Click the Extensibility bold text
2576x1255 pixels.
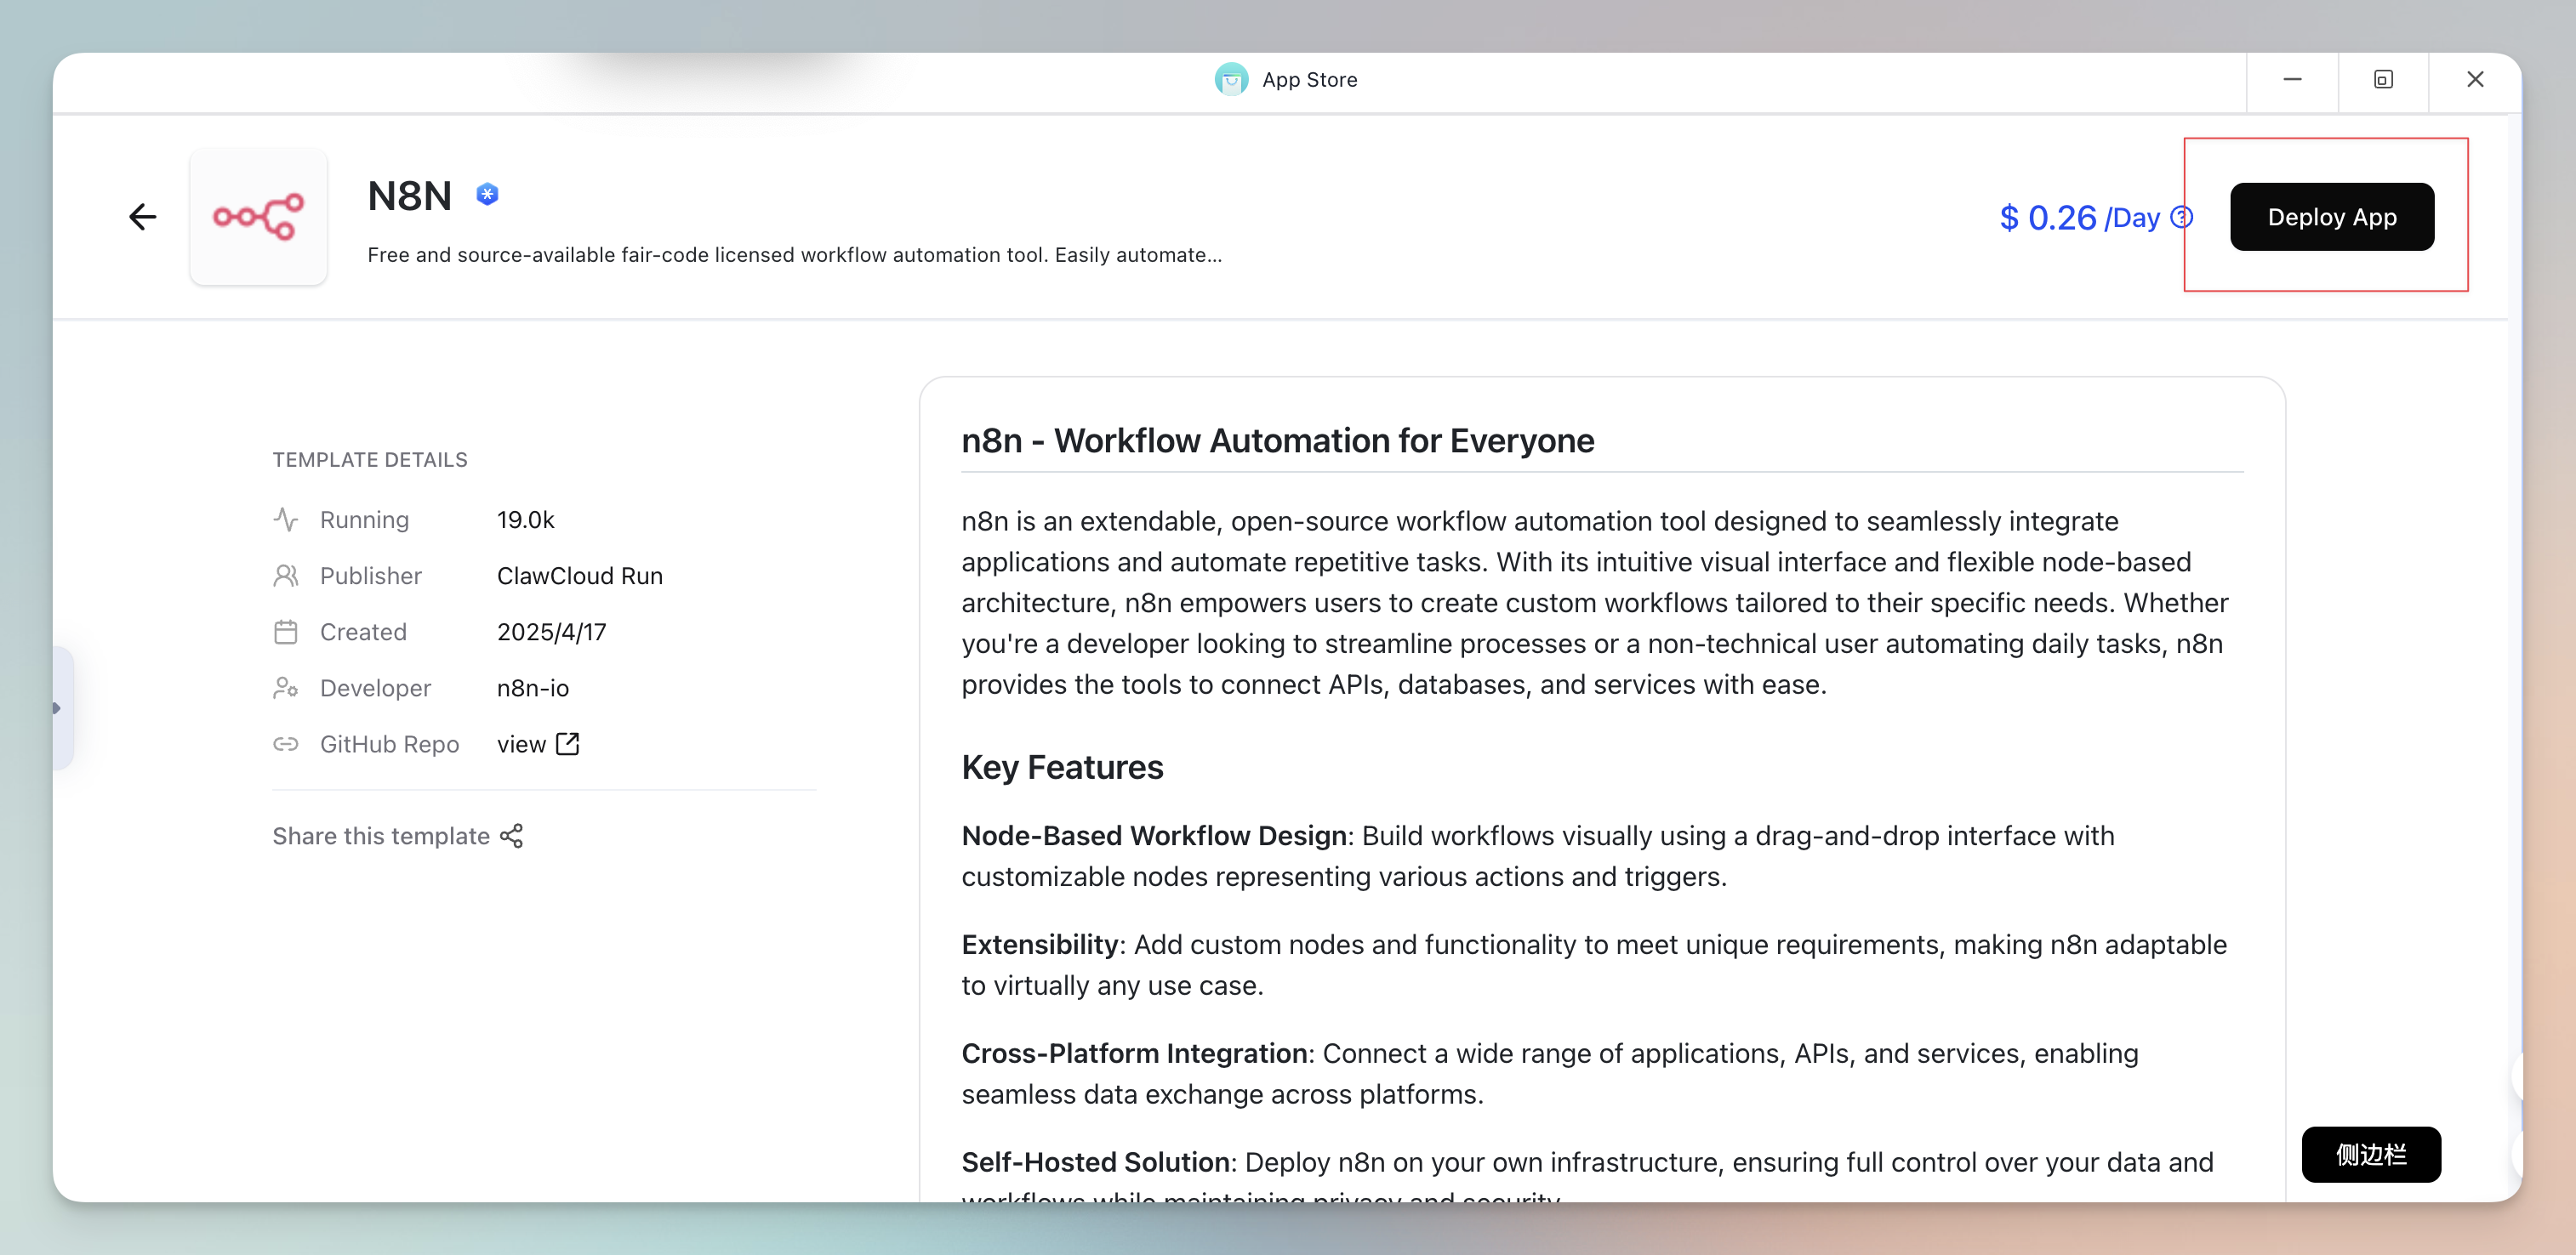[x=1040, y=946]
